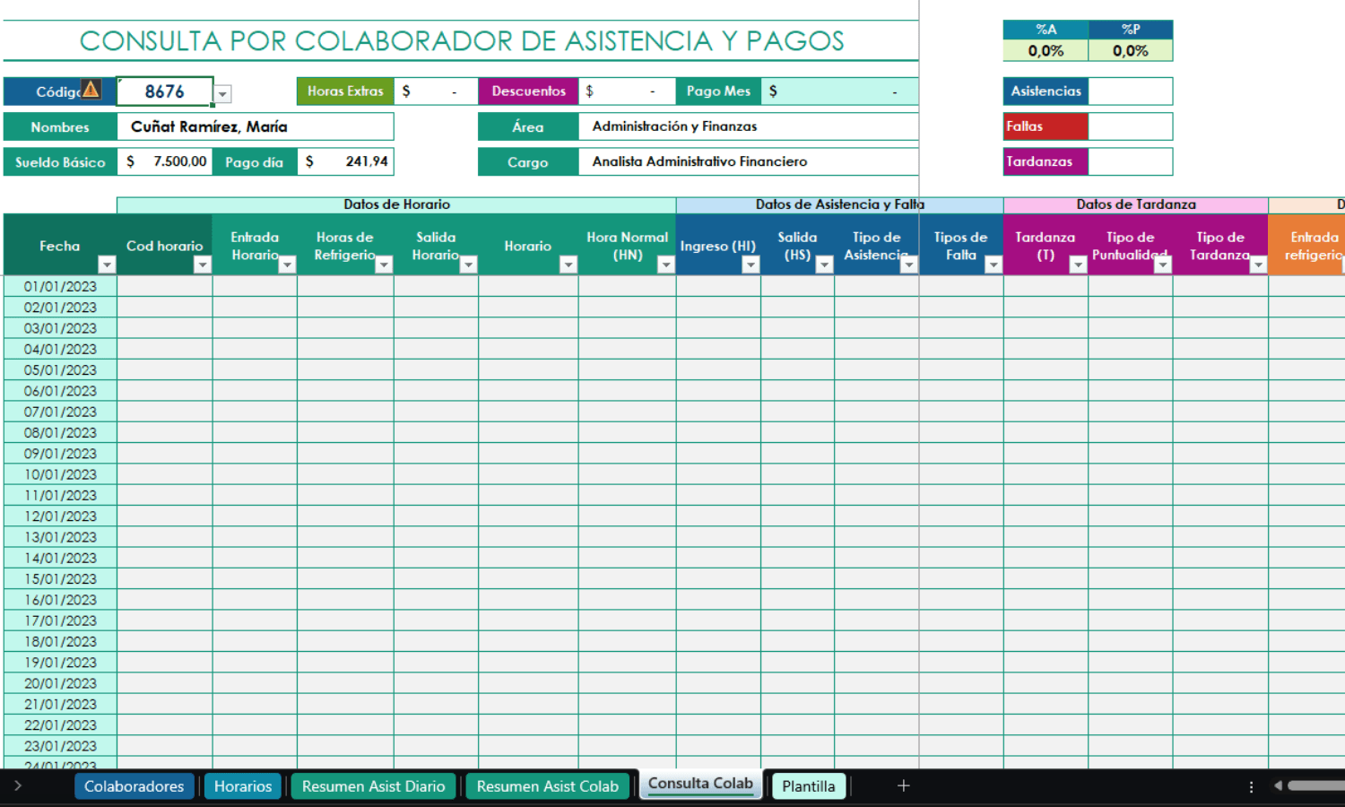Select the empty Tardanzas value cell

pyautogui.click(x=1130, y=161)
